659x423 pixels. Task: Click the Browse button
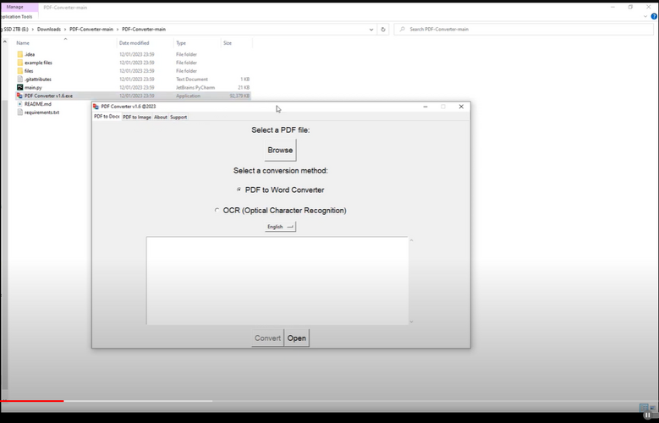(280, 150)
